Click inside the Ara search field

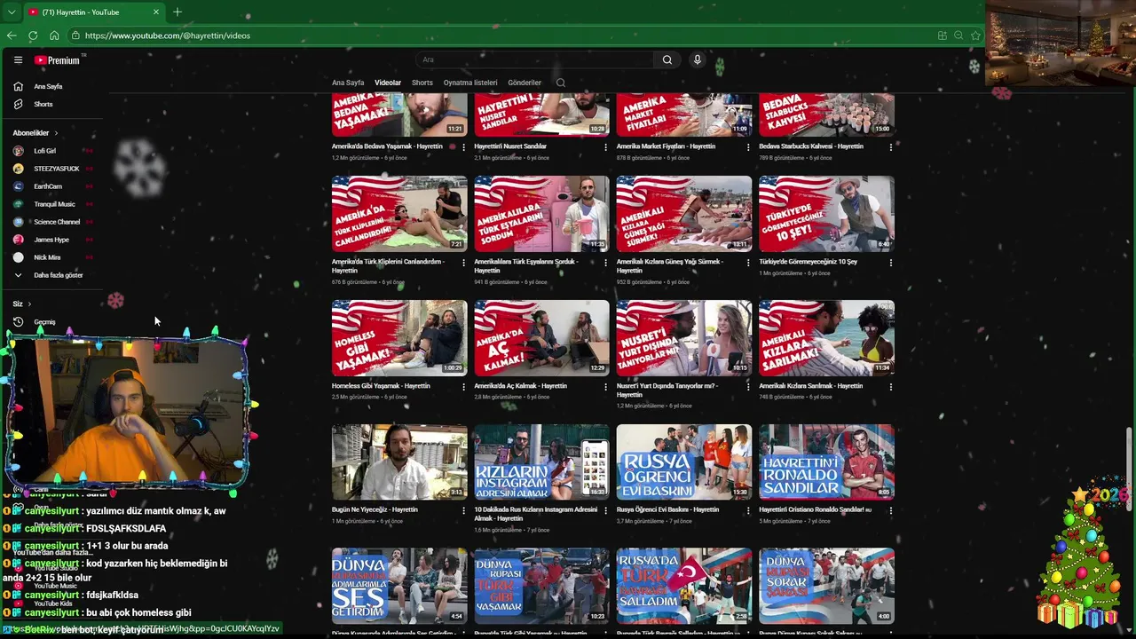pos(534,59)
